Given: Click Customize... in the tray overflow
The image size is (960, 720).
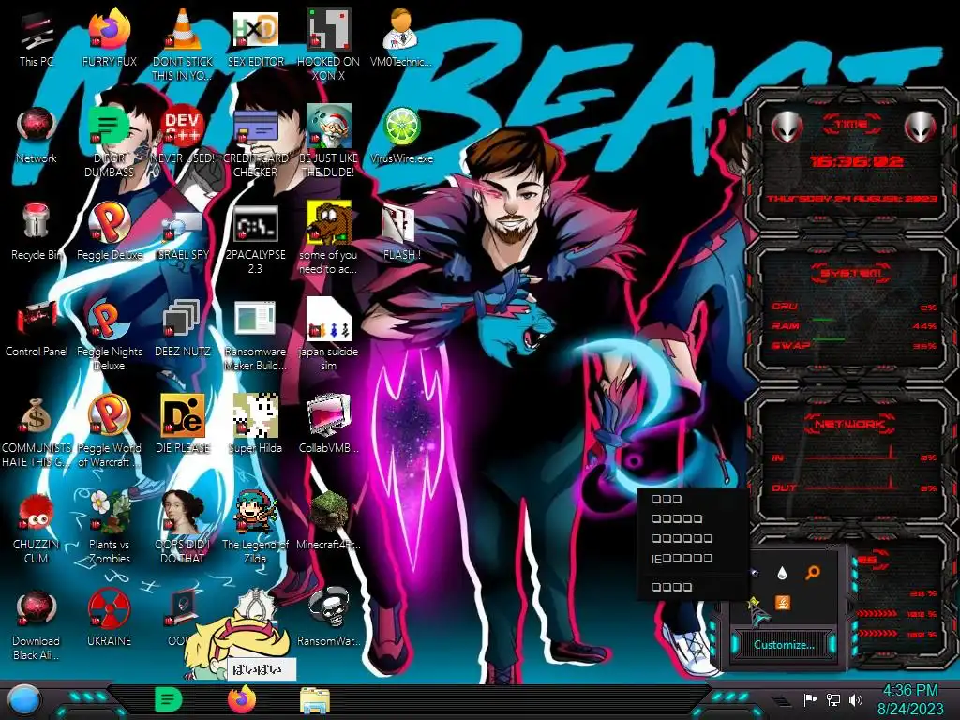Looking at the screenshot, I should click(x=784, y=645).
